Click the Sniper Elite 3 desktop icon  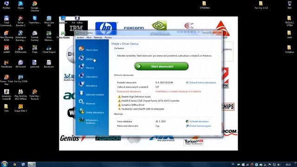pyautogui.click(x=20, y=108)
